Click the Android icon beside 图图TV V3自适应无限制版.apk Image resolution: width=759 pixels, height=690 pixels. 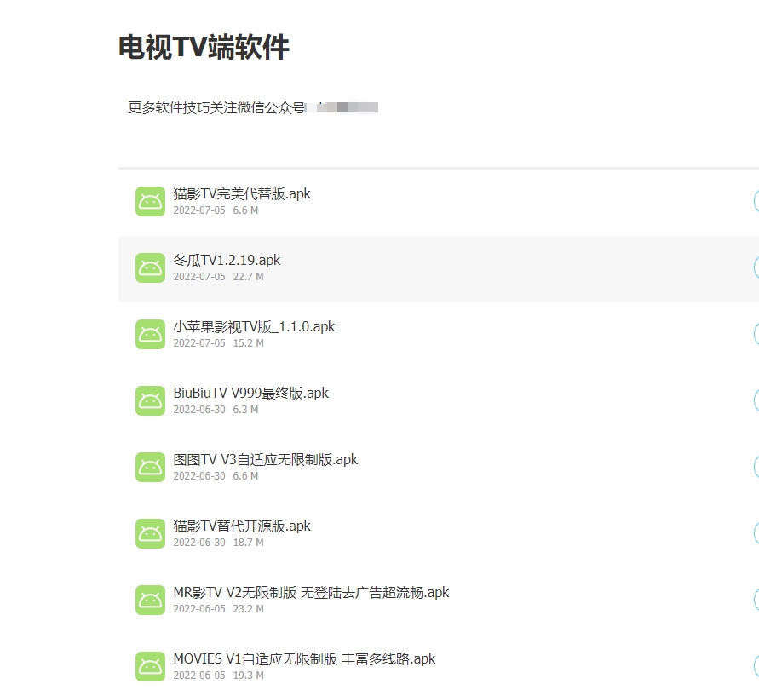click(150, 467)
